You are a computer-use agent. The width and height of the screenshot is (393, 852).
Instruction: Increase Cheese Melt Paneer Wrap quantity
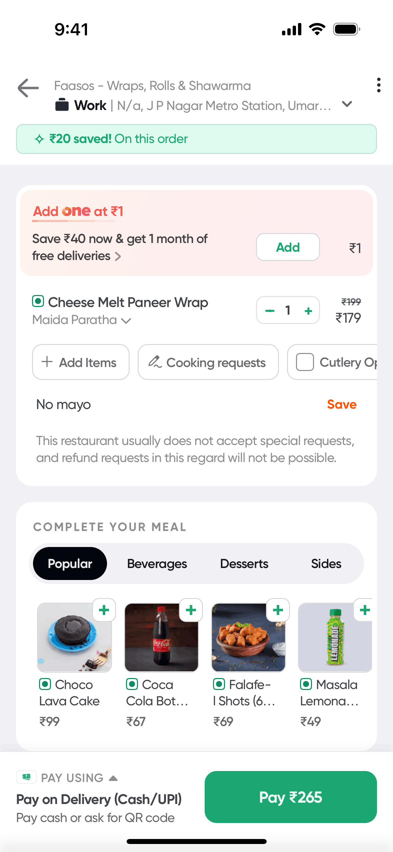pos(308,311)
